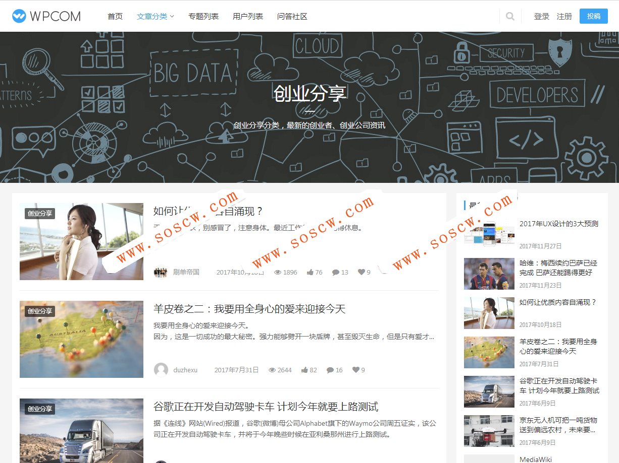
Task: Click the duzhexu author avatar
Action: click(161, 370)
